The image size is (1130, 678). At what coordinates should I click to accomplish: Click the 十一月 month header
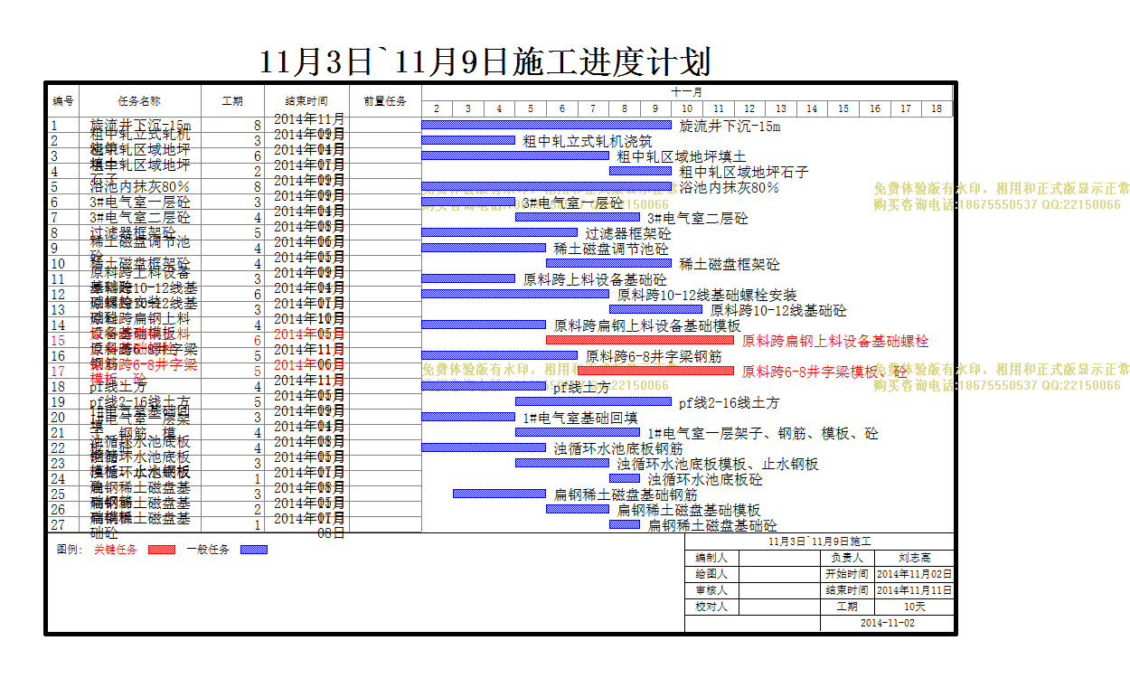coord(687,92)
